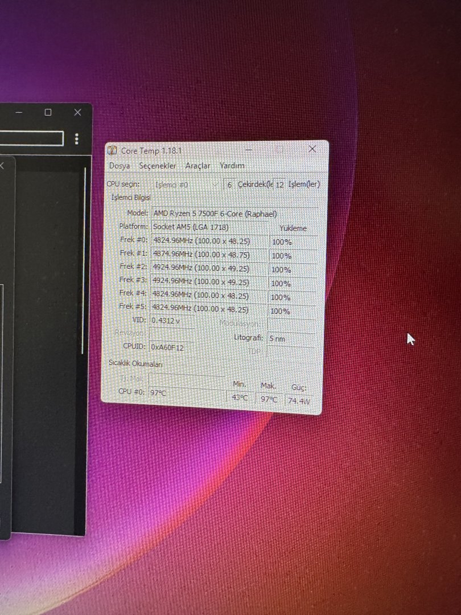The image size is (461, 615).
Task: Click the Mak. temperature 97°C value
Action: (269, 399)
